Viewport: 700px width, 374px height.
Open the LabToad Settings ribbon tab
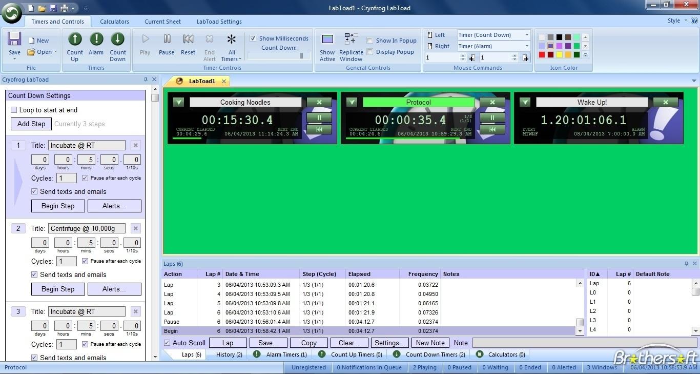pyautogui.click(x=219, y=22)
